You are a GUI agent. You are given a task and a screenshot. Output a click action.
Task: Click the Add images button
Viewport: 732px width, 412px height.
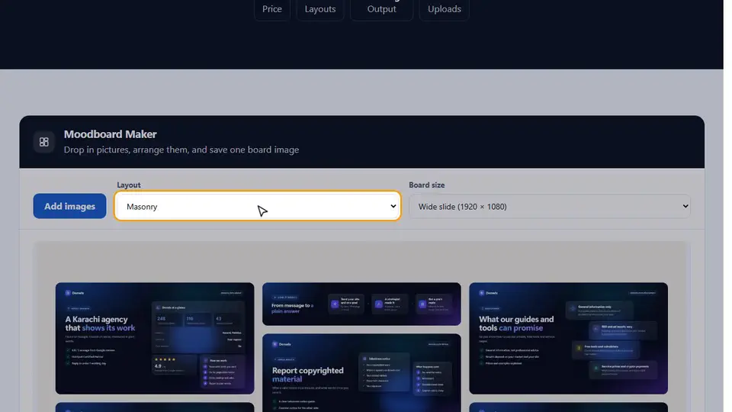(x=69, y=206)
